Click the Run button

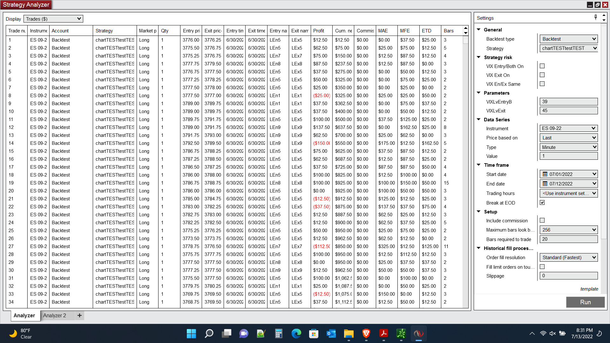[x=585, y=302]
